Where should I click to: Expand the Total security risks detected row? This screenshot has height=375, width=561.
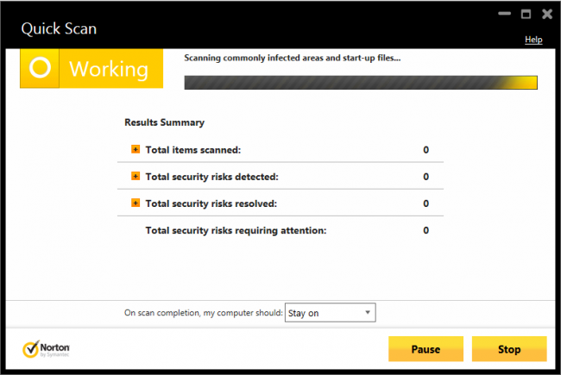click(x=136, y=176)
